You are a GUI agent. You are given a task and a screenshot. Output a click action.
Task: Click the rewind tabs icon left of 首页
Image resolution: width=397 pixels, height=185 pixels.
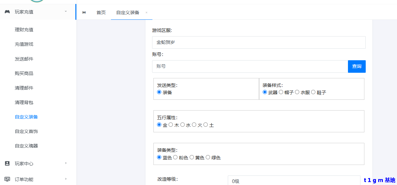(x=84, y=13)
